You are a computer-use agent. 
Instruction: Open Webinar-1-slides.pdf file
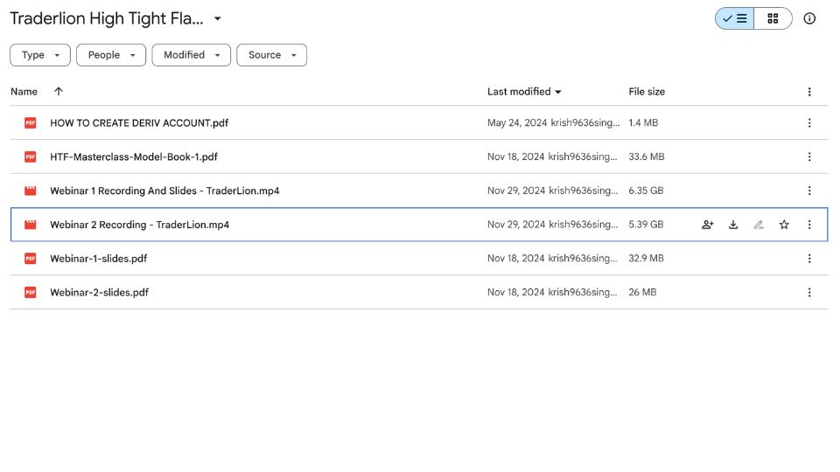[98, 259]
